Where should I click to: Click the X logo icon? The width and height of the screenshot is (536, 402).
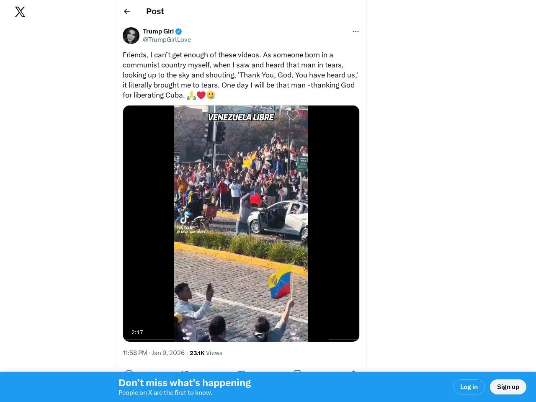click(x=20, y=12)
